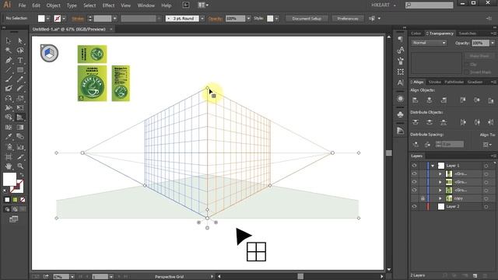The height and width of the screenshot is (280, 498).
Task: Select the Pen tool
Action: tap(9, 60)
